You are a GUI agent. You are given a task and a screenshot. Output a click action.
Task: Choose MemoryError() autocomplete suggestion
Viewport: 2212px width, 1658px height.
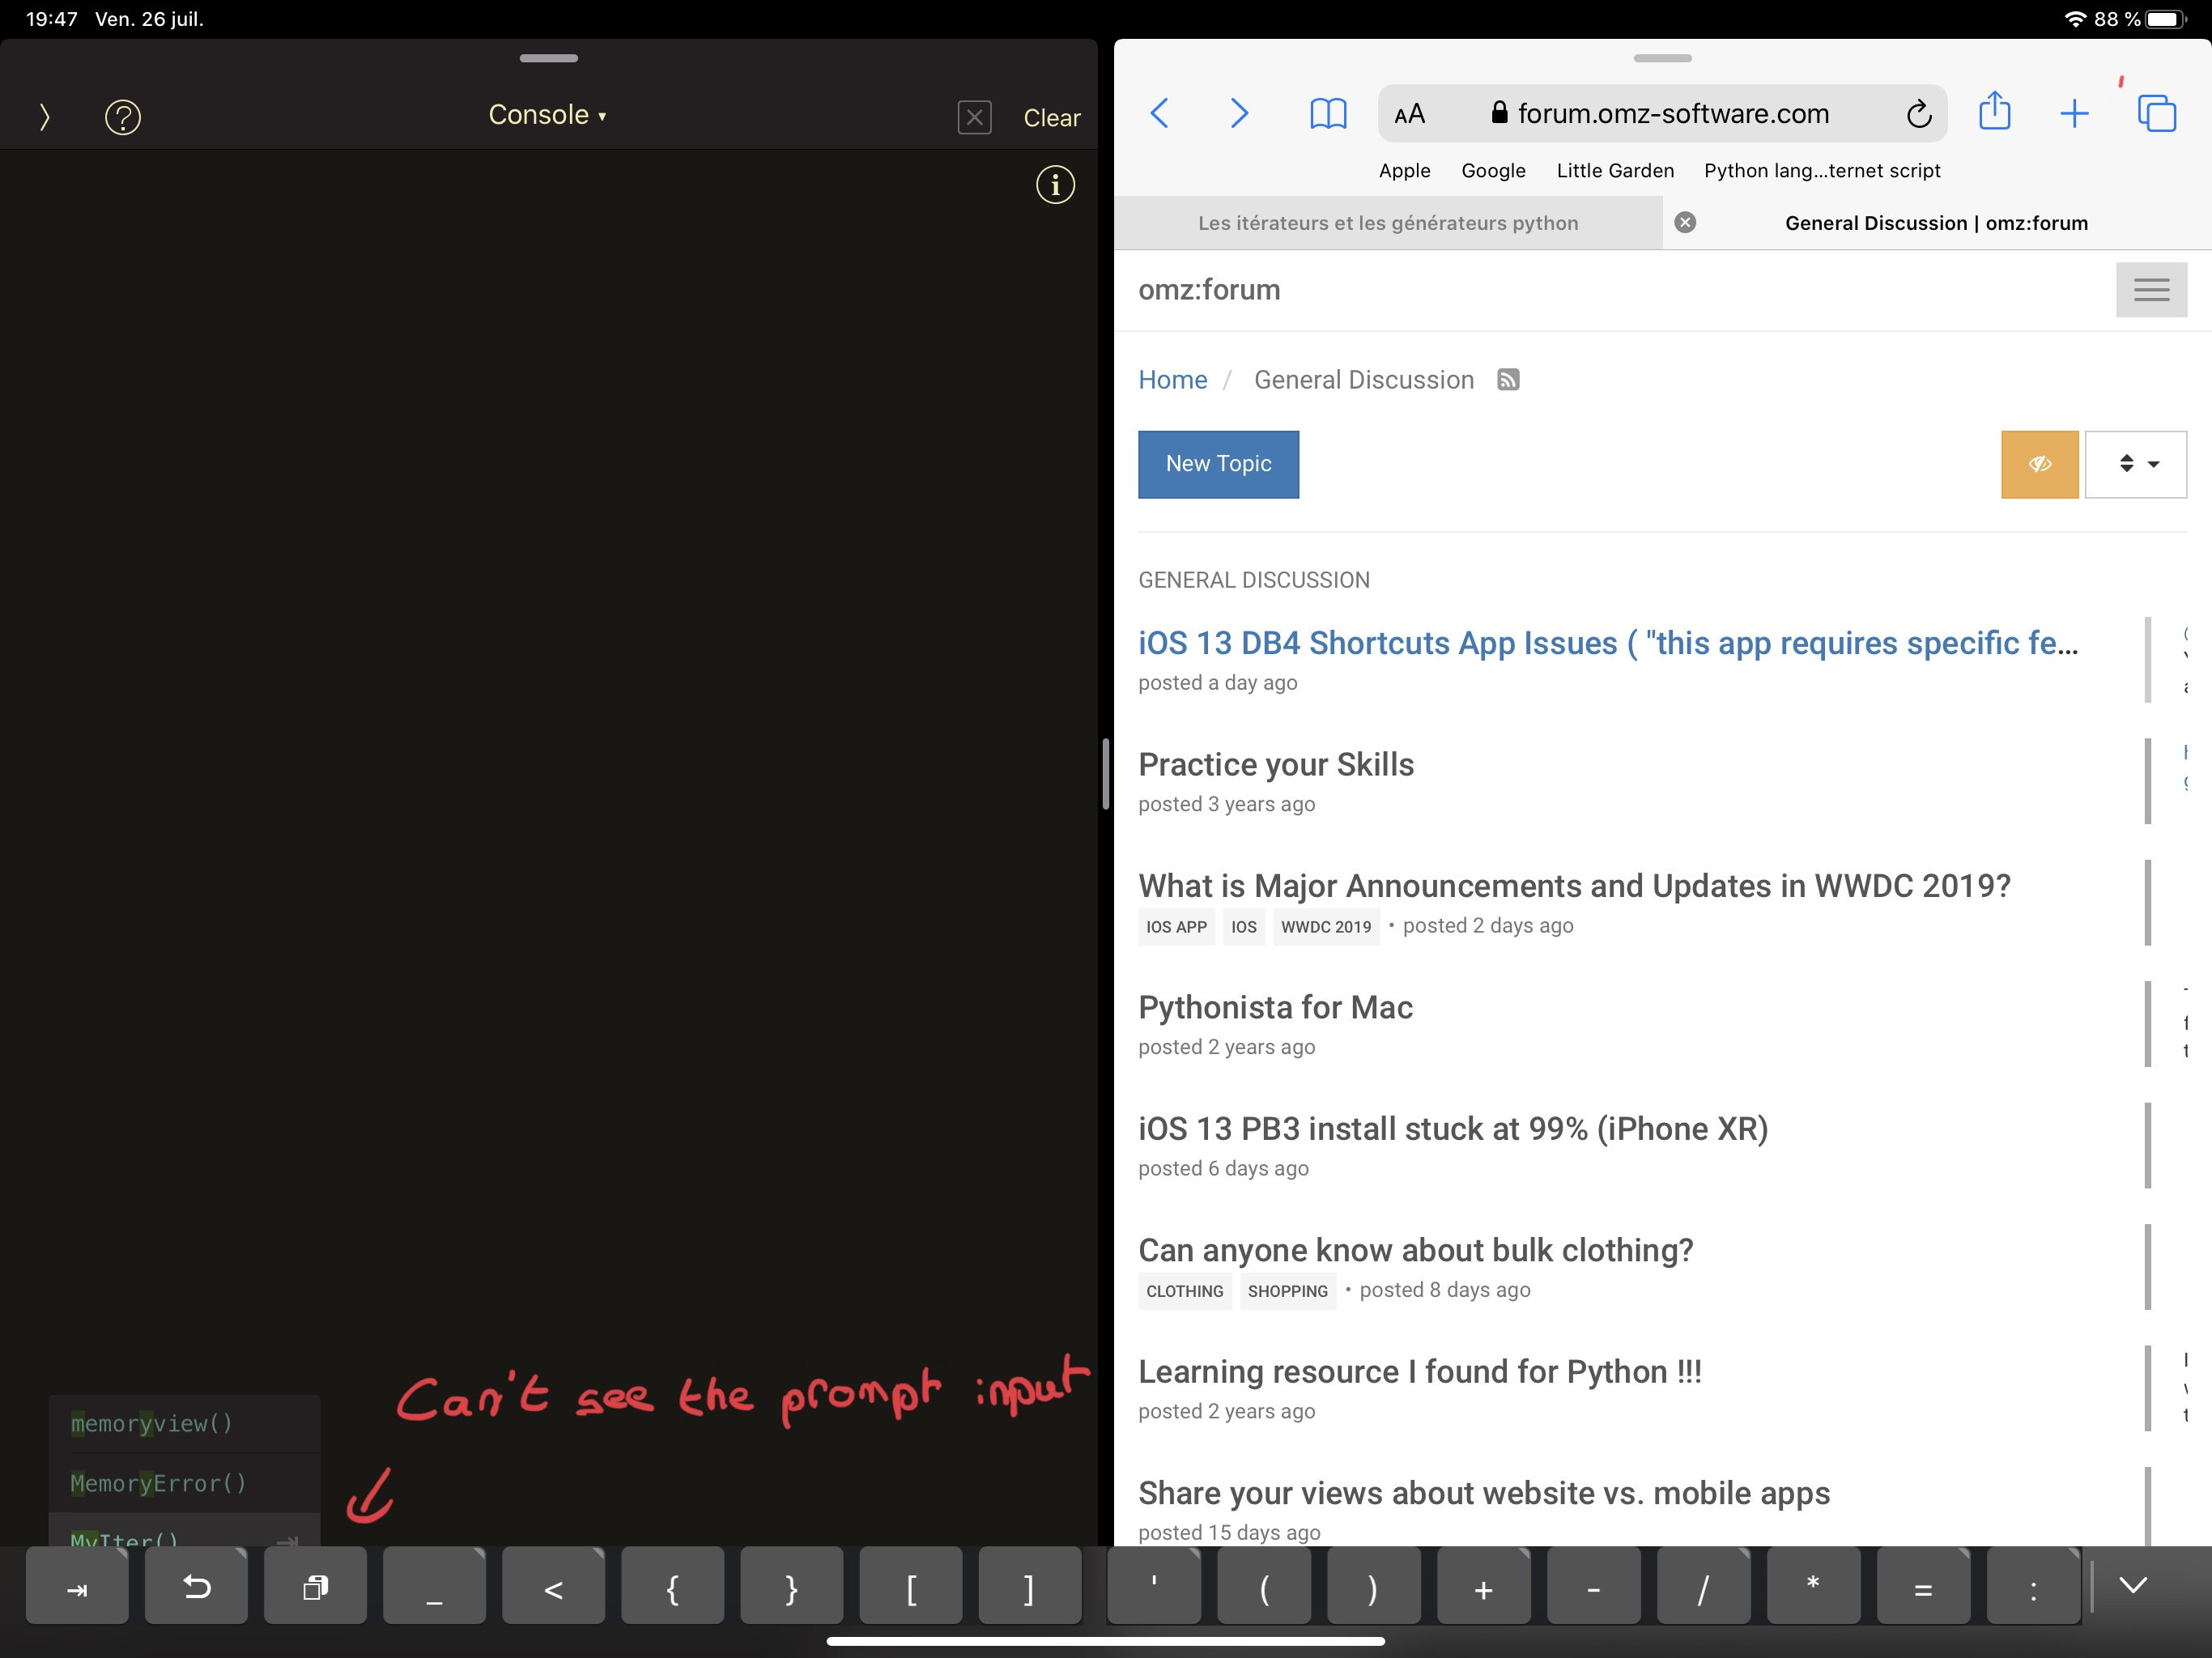(185, 1483)
